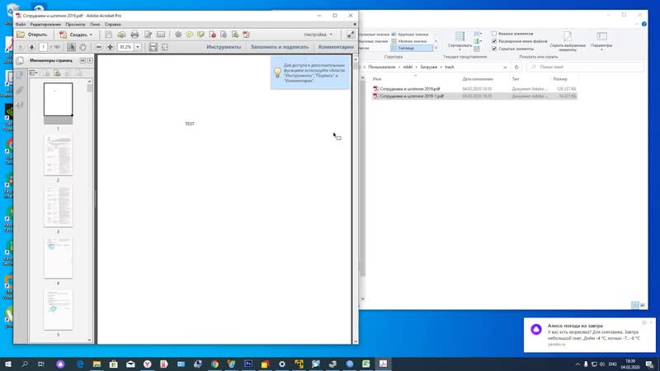The width and height of the screenshot is (660, 371).
Task: Open the Window menu in Acrobat
Action: coord(95,25)
